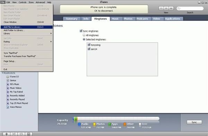Viewport: 208px width, 136px height.
Task: Select the All ringtones radio button
Action: [x=84, y=35]
